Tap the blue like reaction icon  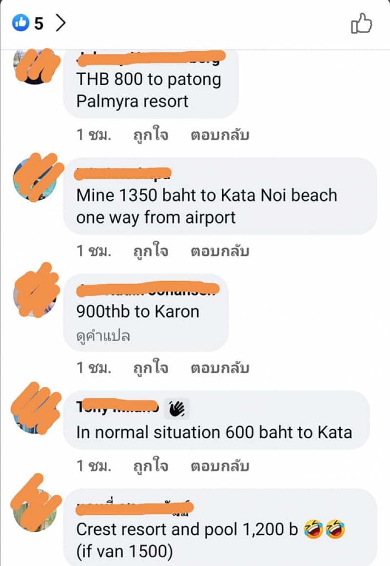(20, 23)
